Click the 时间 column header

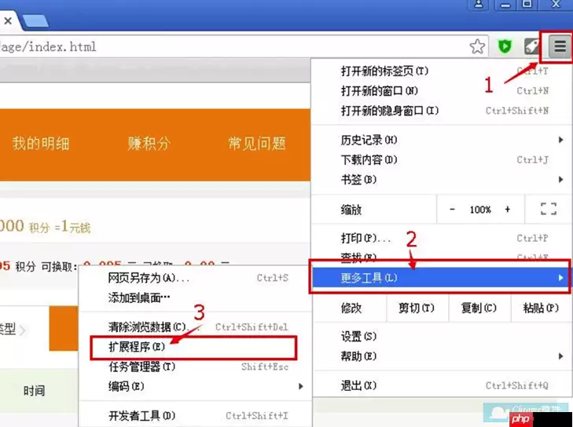point(35,391)
